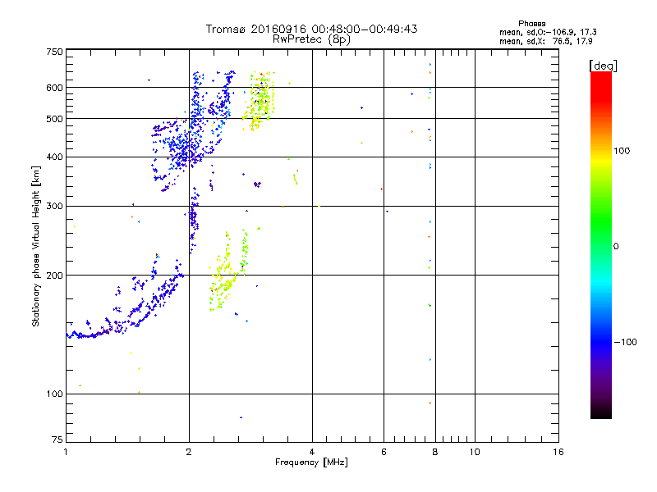This screenshot has height=492, width=657.
Task: Click the y-axis tick label '400'
Action: tap(54, 157)
